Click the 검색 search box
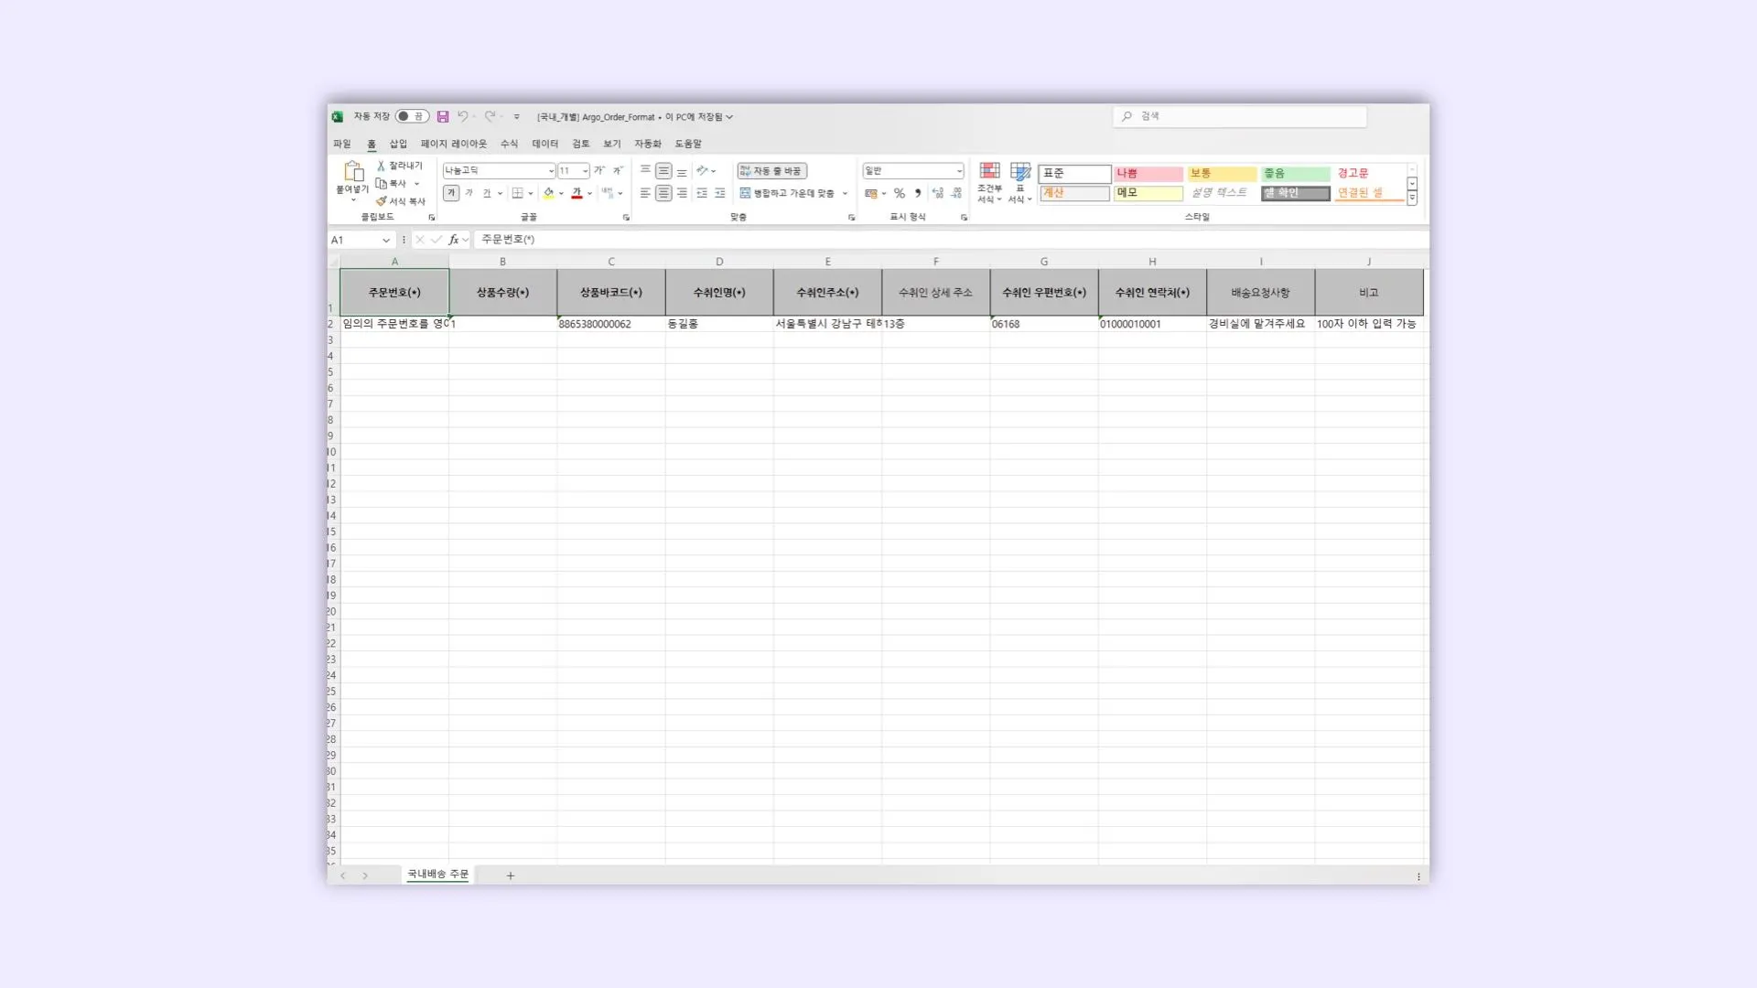Screen dimensions: 1757x988 (x=1240, y=116)
